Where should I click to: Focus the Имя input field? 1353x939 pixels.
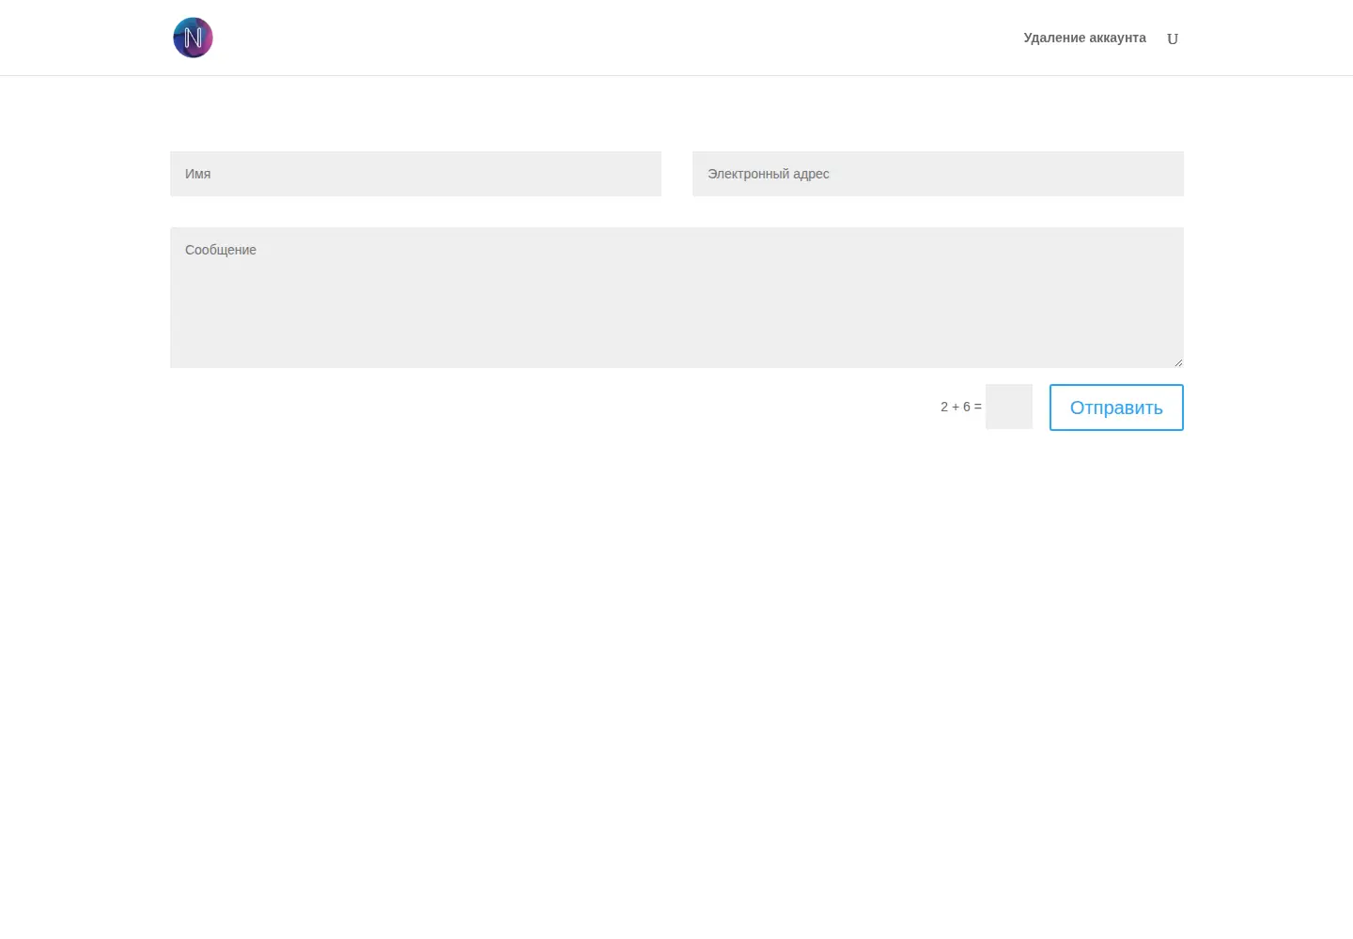click(415, 174)
